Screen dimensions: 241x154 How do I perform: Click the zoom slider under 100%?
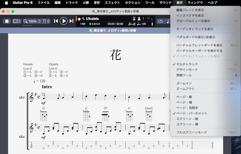coord(32,26)
